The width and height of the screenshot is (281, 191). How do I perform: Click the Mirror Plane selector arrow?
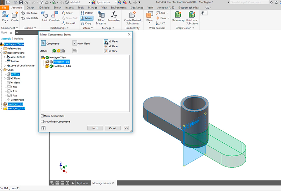[75, 43]
